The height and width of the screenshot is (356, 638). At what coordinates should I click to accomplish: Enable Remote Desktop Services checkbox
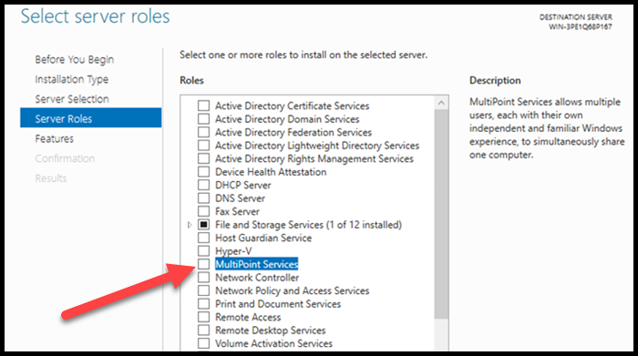coord(203,331)
